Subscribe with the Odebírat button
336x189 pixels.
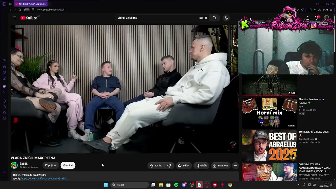tap(68, 165)
